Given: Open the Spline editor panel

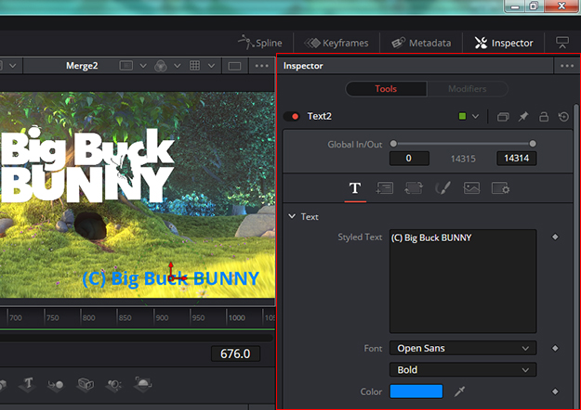Looking at the screenshot, I should [259, 43].
